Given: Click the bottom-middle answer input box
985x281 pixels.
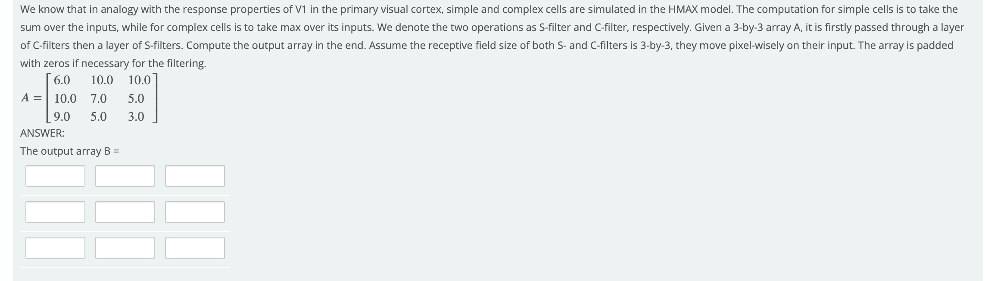Looking at the screenshot, I should 125,248.
